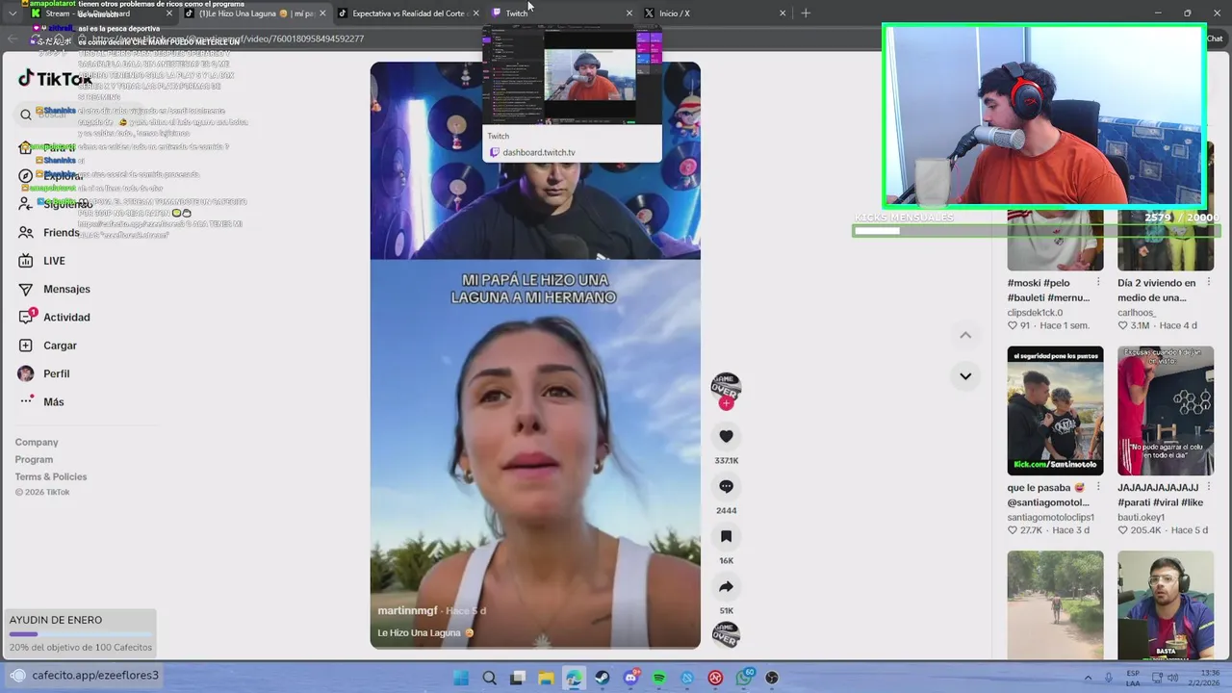Open the Company footer link

pos(37,443)
